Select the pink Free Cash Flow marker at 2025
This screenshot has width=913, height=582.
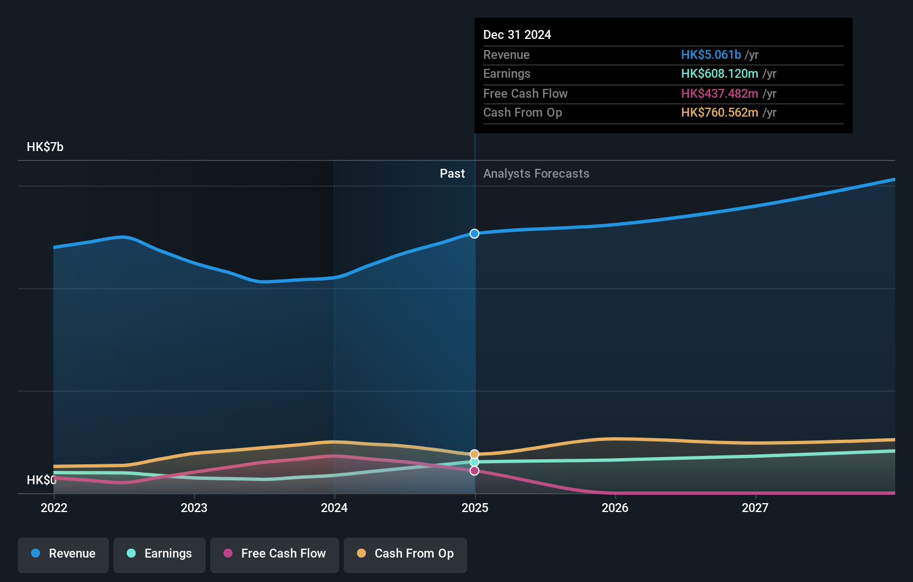pyautogui.click(x=474, y=471)
